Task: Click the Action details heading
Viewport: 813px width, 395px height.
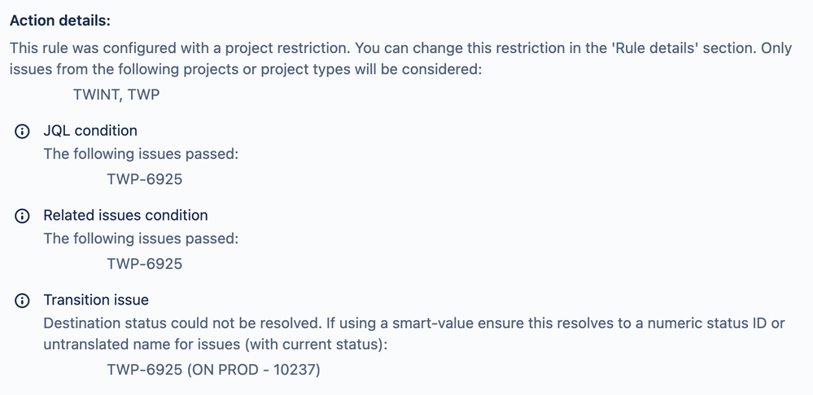Action: pos(60,21)
